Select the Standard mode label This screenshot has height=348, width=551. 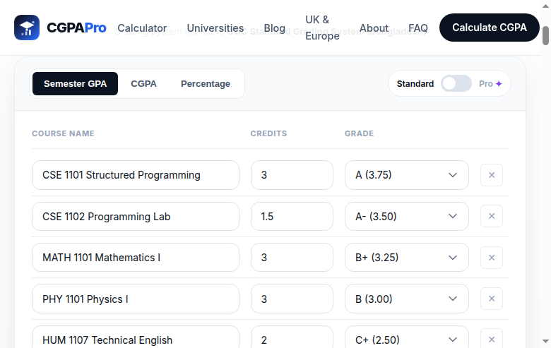coord(415,83)
